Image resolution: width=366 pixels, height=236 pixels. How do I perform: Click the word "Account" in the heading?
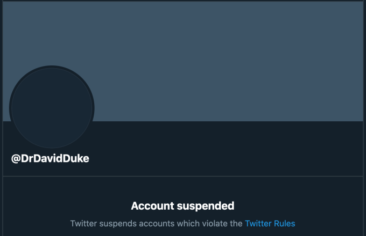point(151,205)
